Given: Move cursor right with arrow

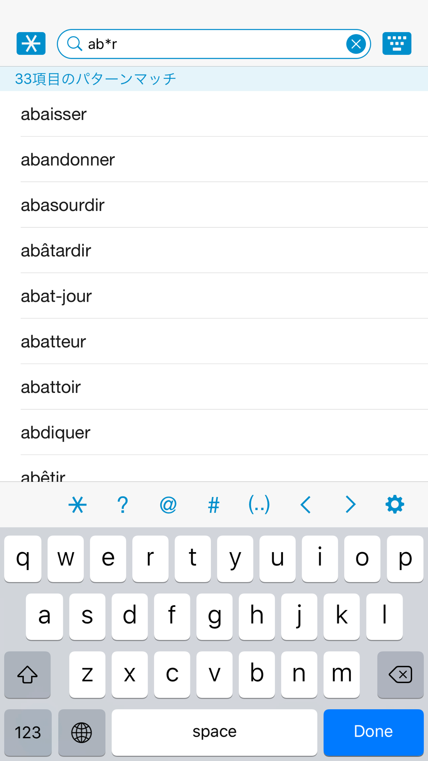Looking at the screenshot, I should 351,505.
